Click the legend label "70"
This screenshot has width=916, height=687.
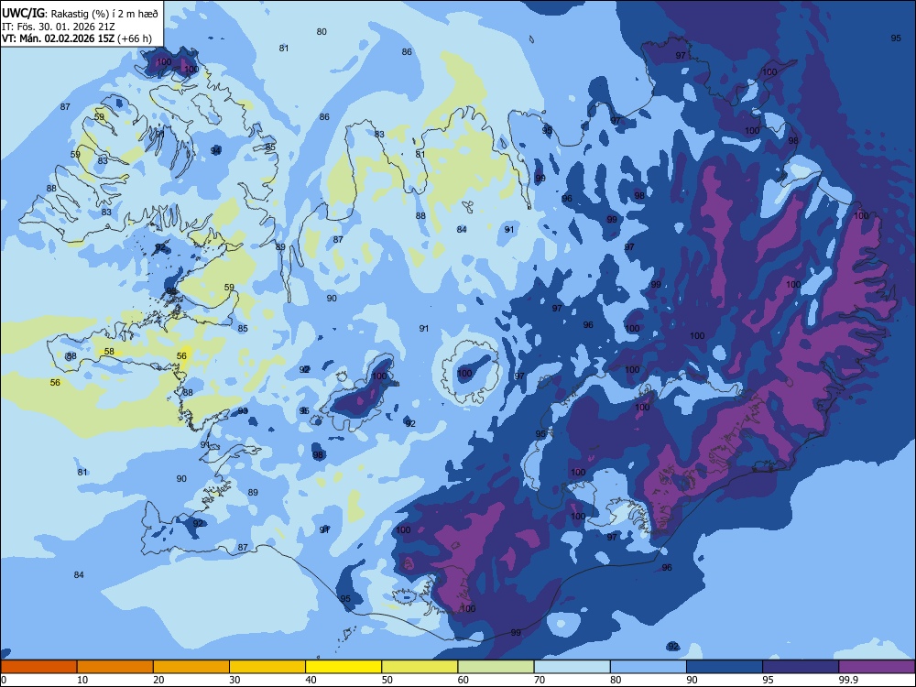(x=540, y=680)
